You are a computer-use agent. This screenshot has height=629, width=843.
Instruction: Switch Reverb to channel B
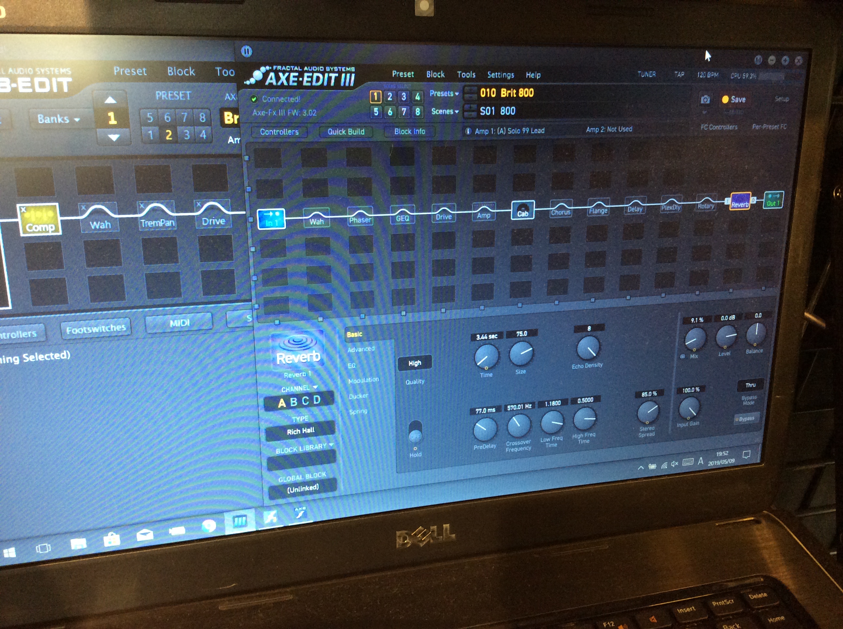(x=293, y=402)
